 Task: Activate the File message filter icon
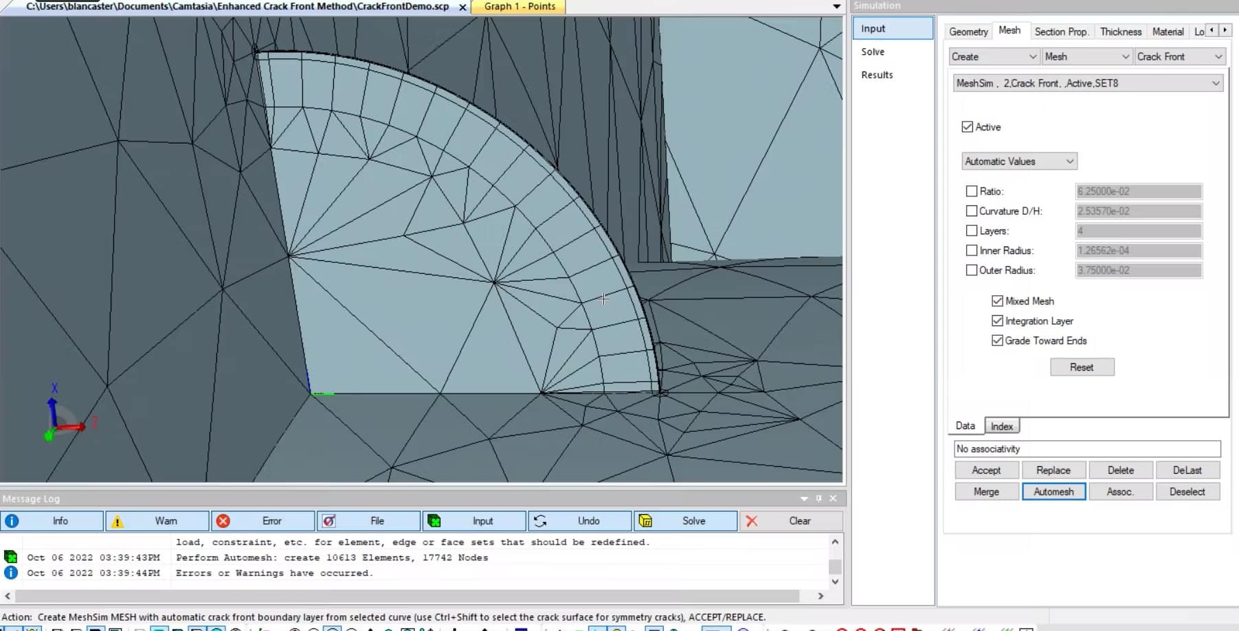point(328,521)
